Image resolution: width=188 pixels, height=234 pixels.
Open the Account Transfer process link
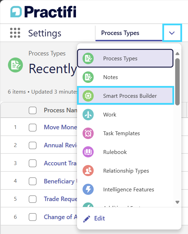pos(60,163)
